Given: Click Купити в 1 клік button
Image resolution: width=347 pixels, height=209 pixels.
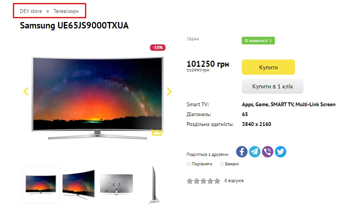Looking at the screenshot, I should [273, 86].
